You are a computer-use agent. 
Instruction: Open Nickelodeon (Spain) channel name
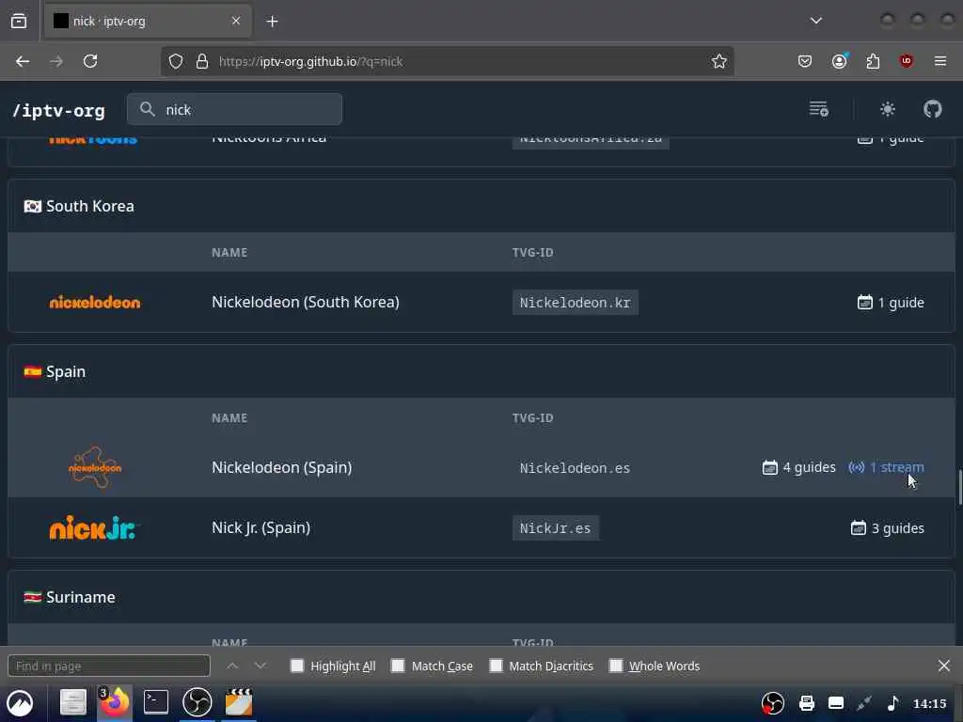click(282, 467)
